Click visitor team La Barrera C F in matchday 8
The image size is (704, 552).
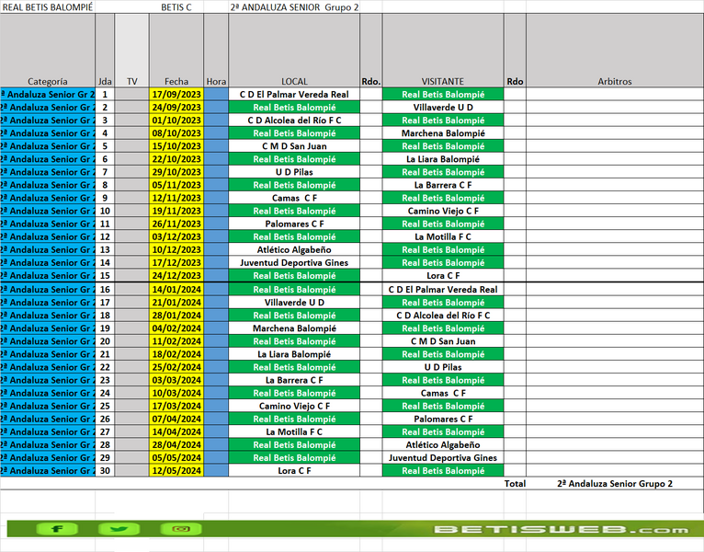[443, 185]
